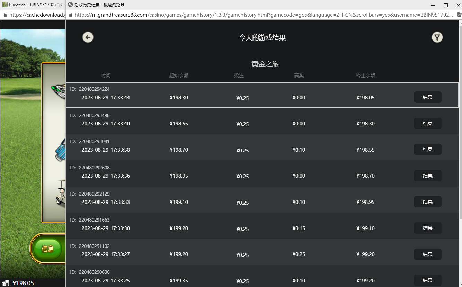The height and width of the screenshot is (287, 462).
Task: View 结果 for ID 220480294224
Action: coord(428,97)
